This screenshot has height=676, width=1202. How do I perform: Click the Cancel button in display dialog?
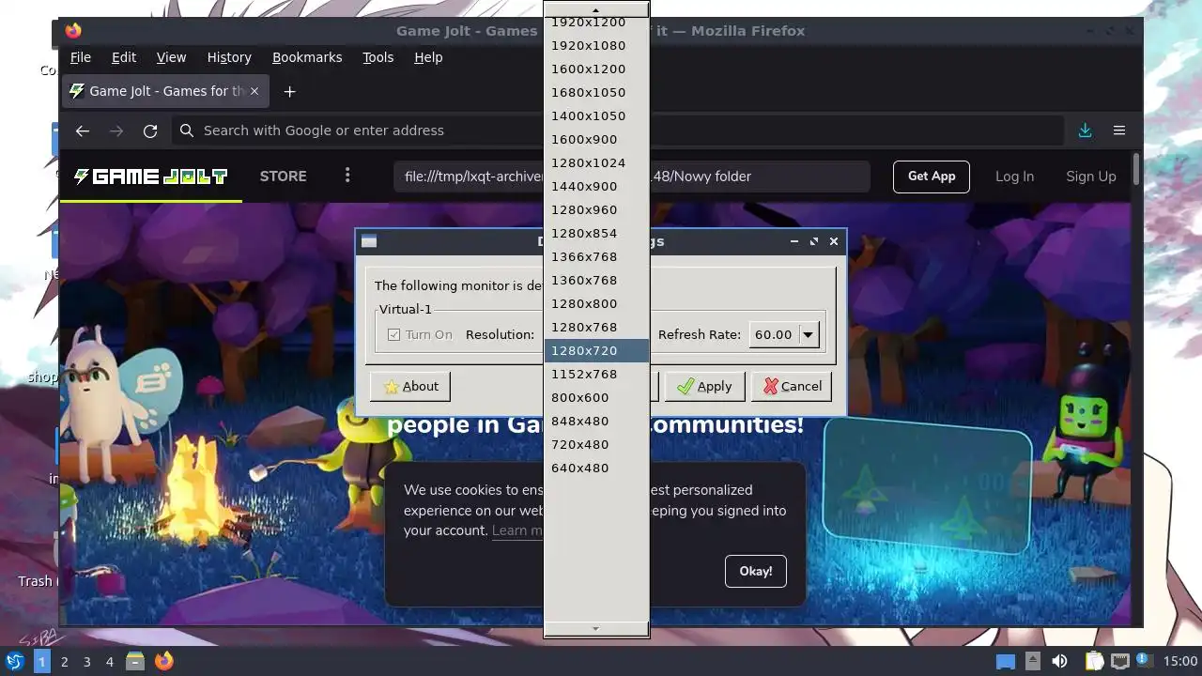[x=792, y=386]
